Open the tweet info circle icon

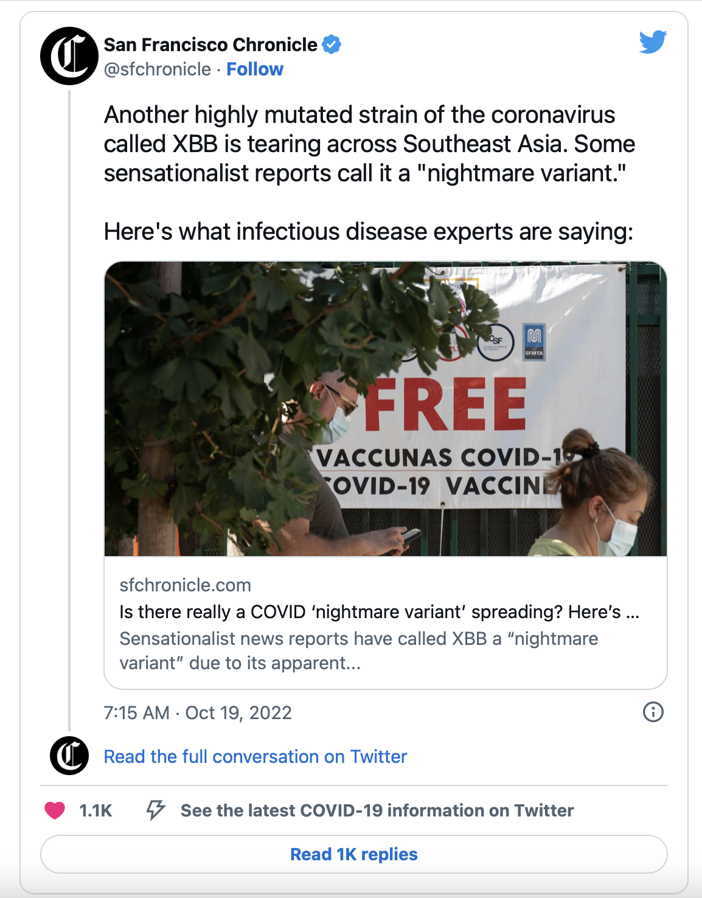click(x=653, y=712)
